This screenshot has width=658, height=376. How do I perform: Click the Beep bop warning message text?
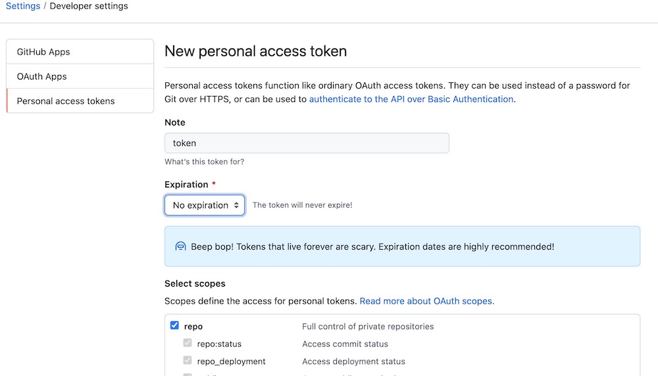[372, 247]
